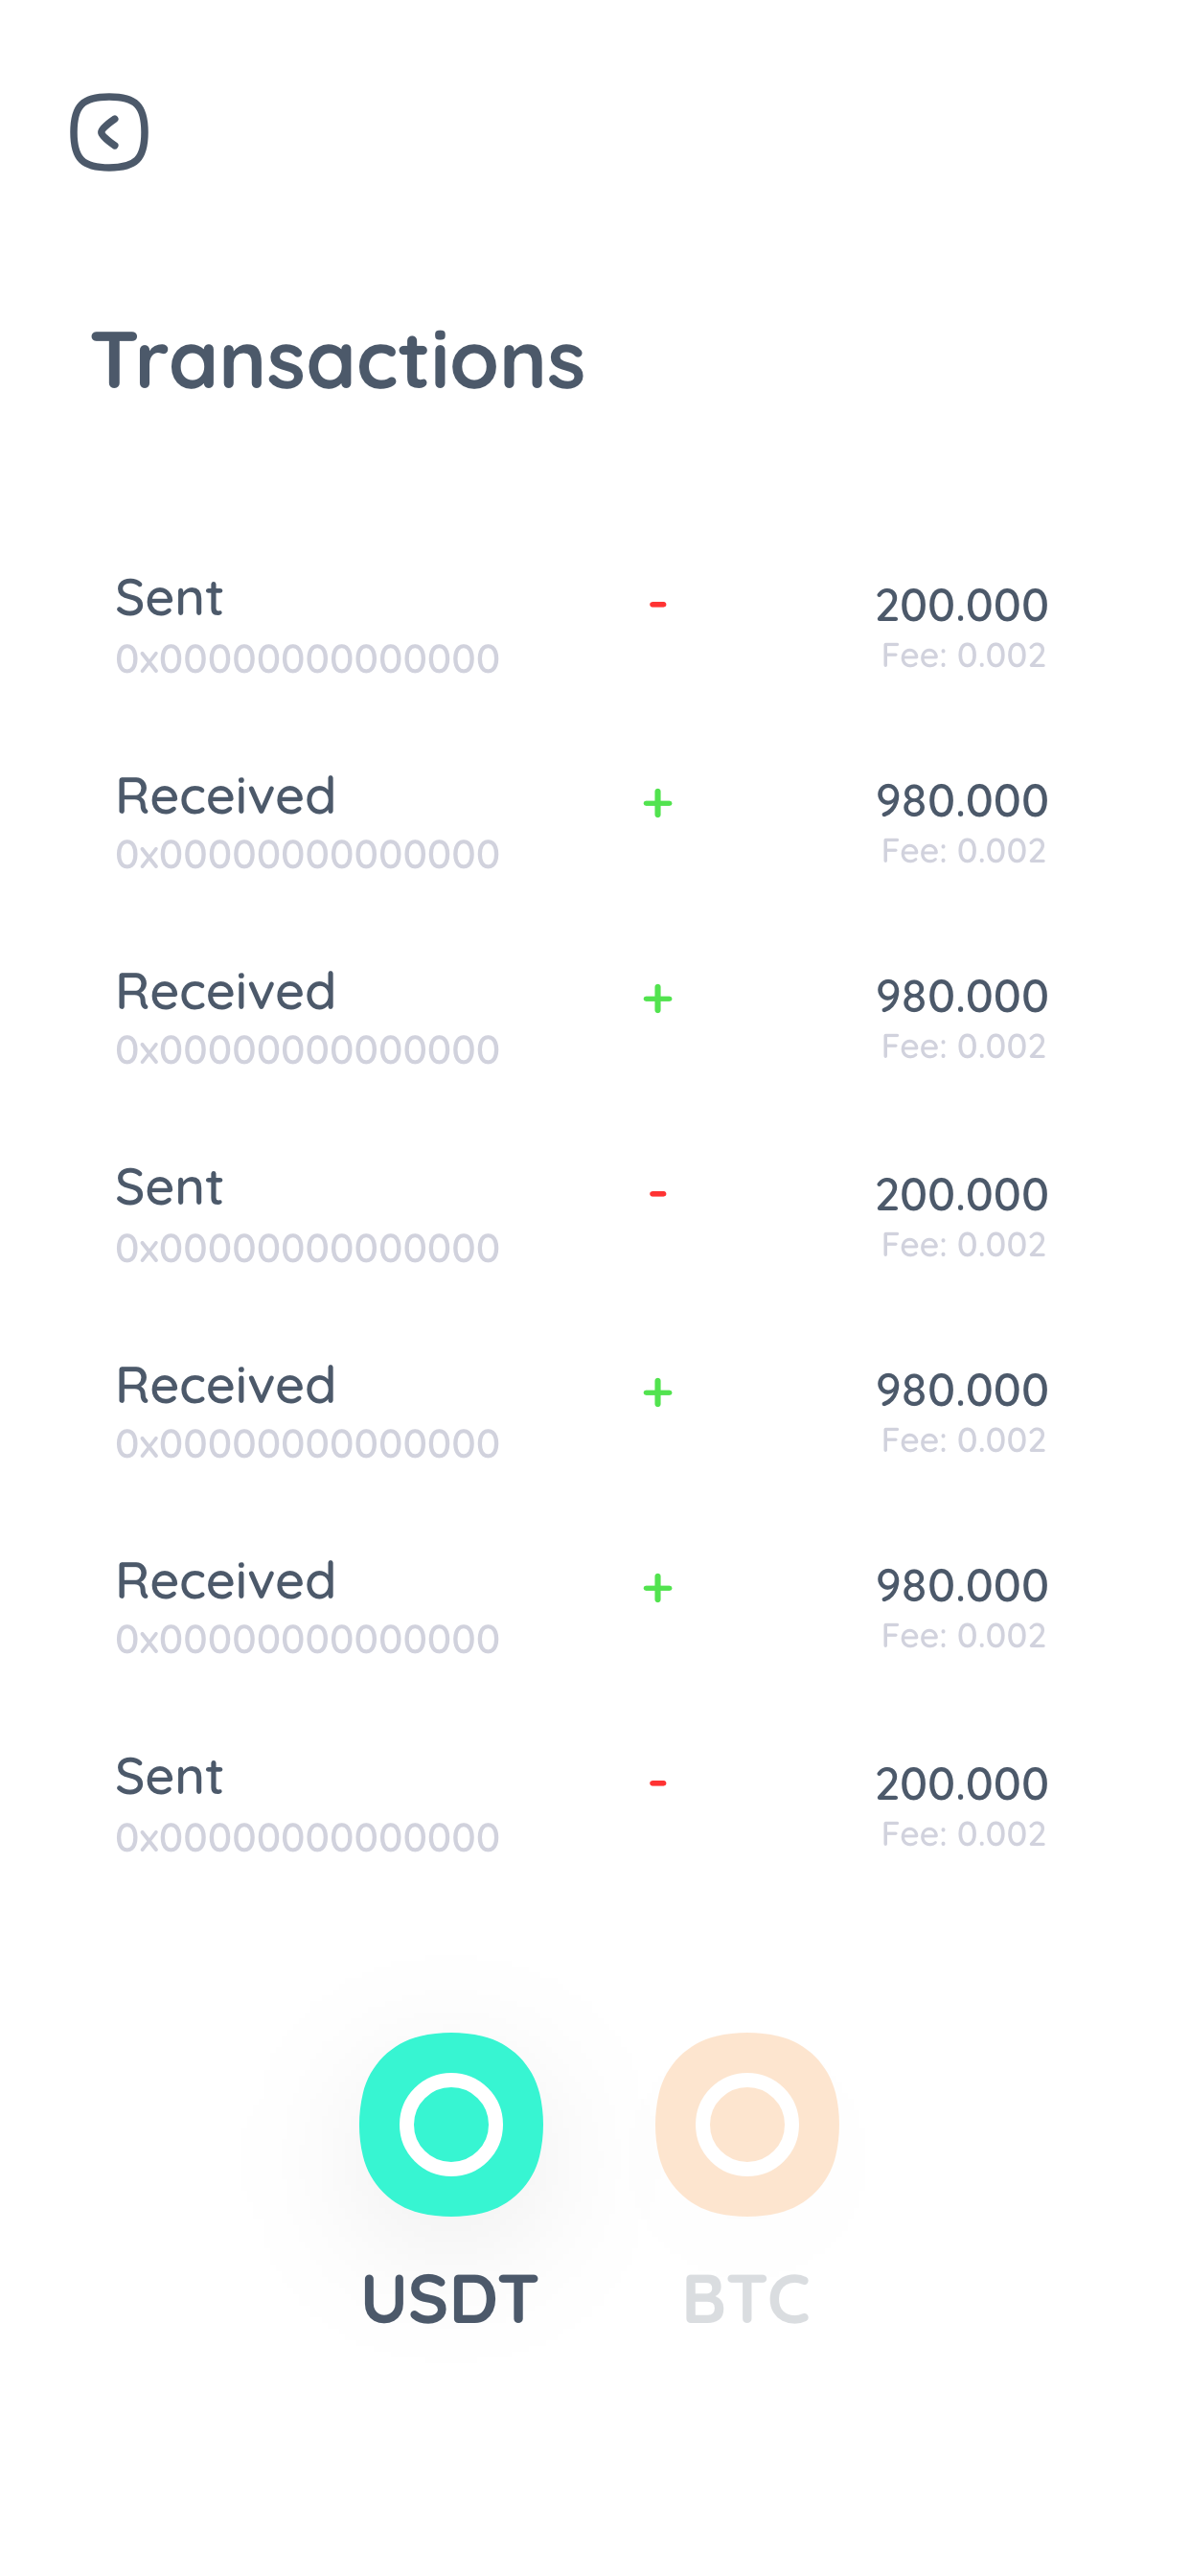1190x2576 pixels.
Task: Select the teal USDT coin icon
Action: (451, 2124)
